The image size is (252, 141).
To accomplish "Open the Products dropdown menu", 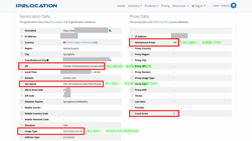I will pos(151,6).
